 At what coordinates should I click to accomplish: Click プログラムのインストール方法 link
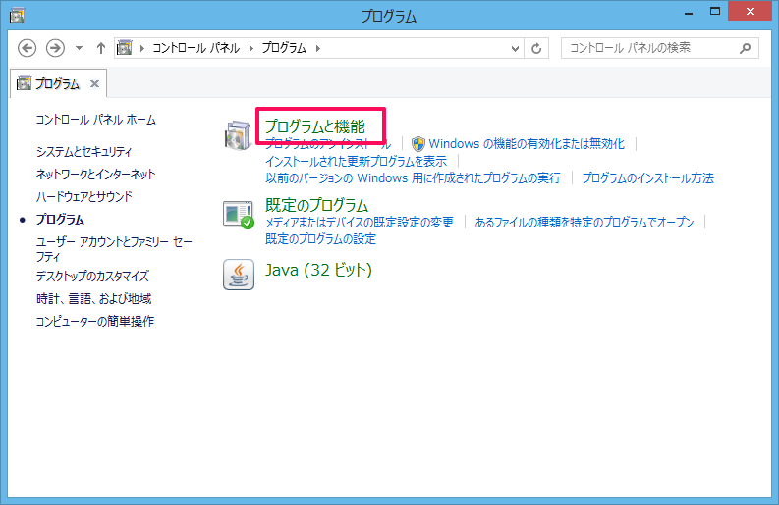click(647, 178)
